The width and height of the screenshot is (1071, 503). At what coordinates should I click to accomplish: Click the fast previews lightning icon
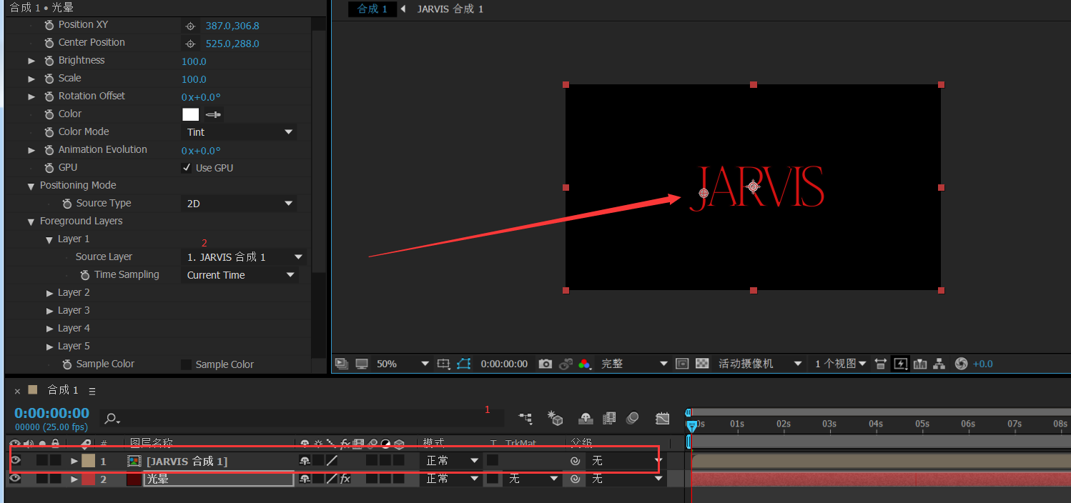pos(900,364)
